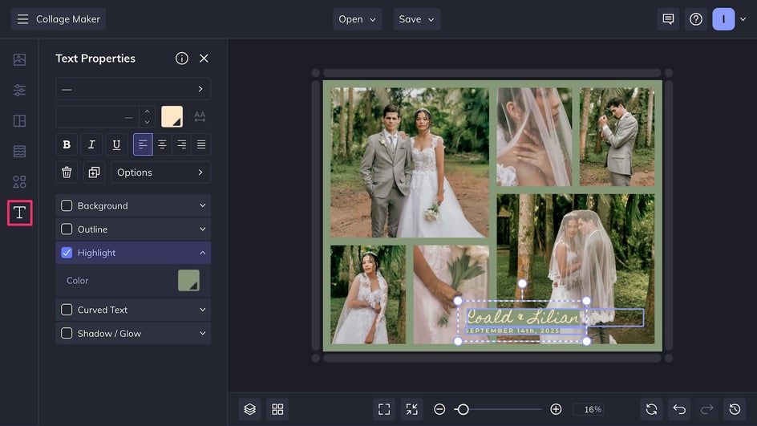Viewport: 757px width, 426px height.
Task: Collapse canvas to actual size icon
Action: 412,410
